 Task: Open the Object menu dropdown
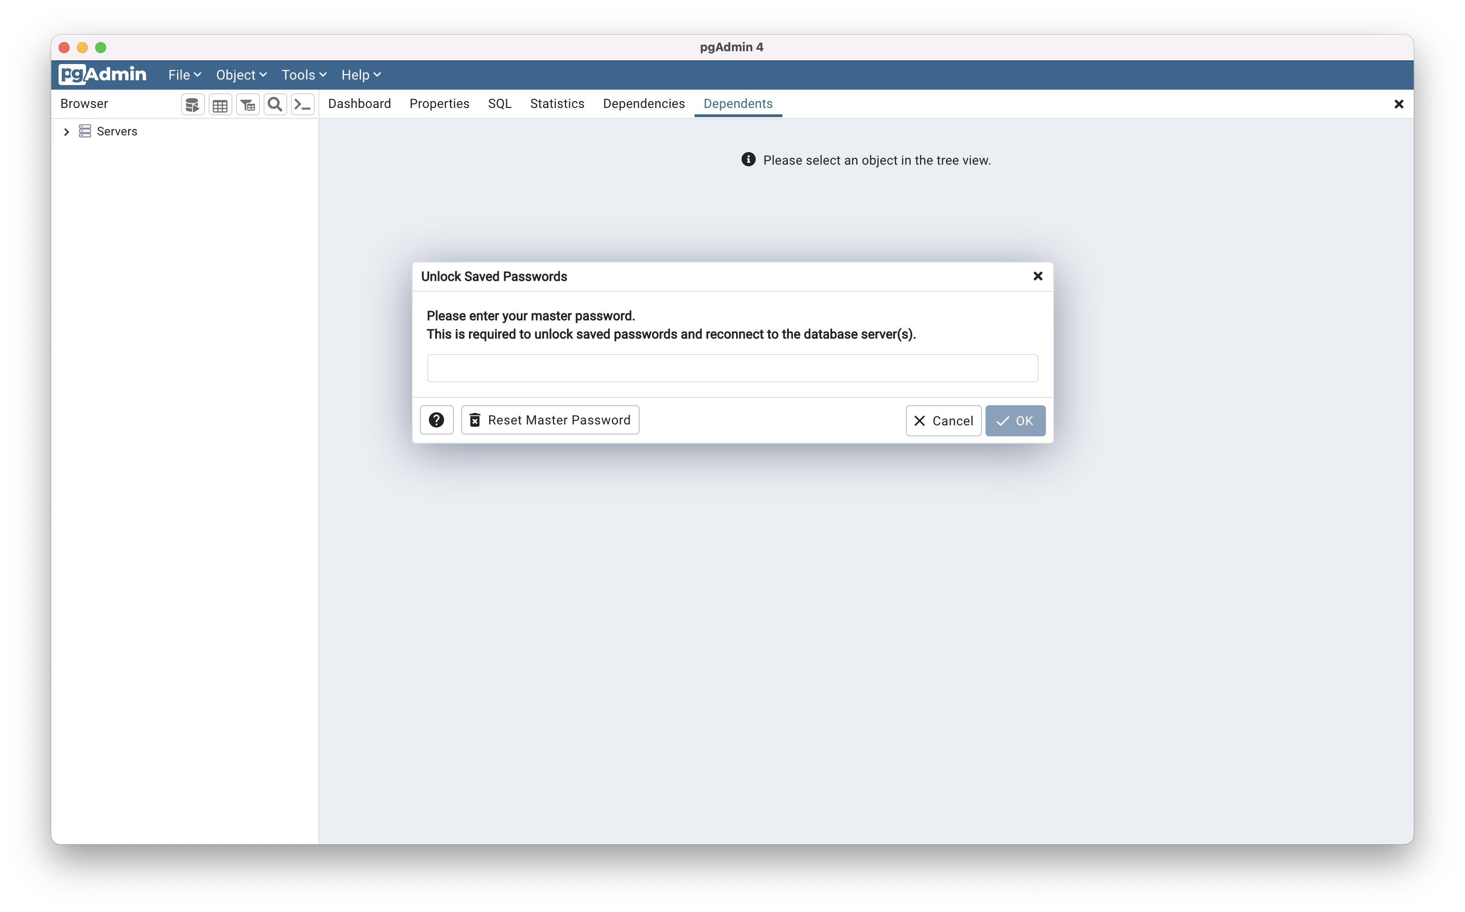(241, 75)
